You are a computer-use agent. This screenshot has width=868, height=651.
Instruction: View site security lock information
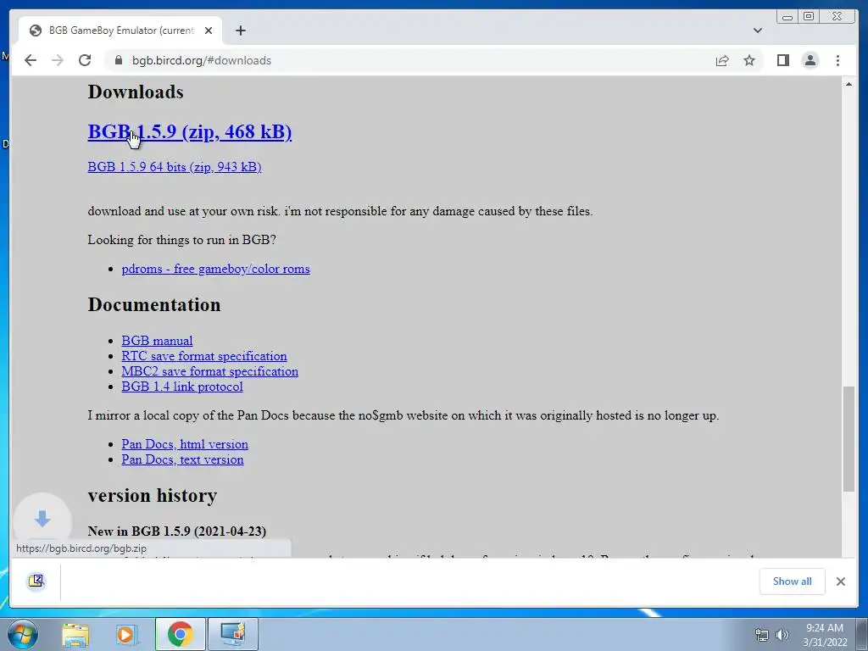[118, 60]
